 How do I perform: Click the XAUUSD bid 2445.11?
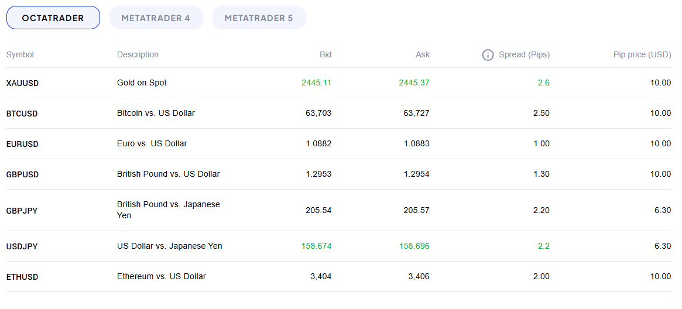pyautogui.click(x=317, y=83)
